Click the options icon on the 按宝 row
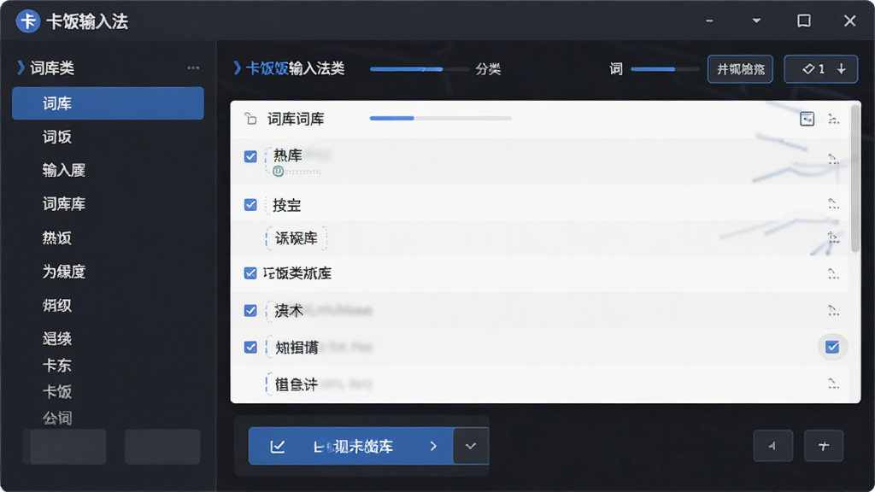Image resolution: width=875 pixels, height=492 pixels. click(833, 204)
